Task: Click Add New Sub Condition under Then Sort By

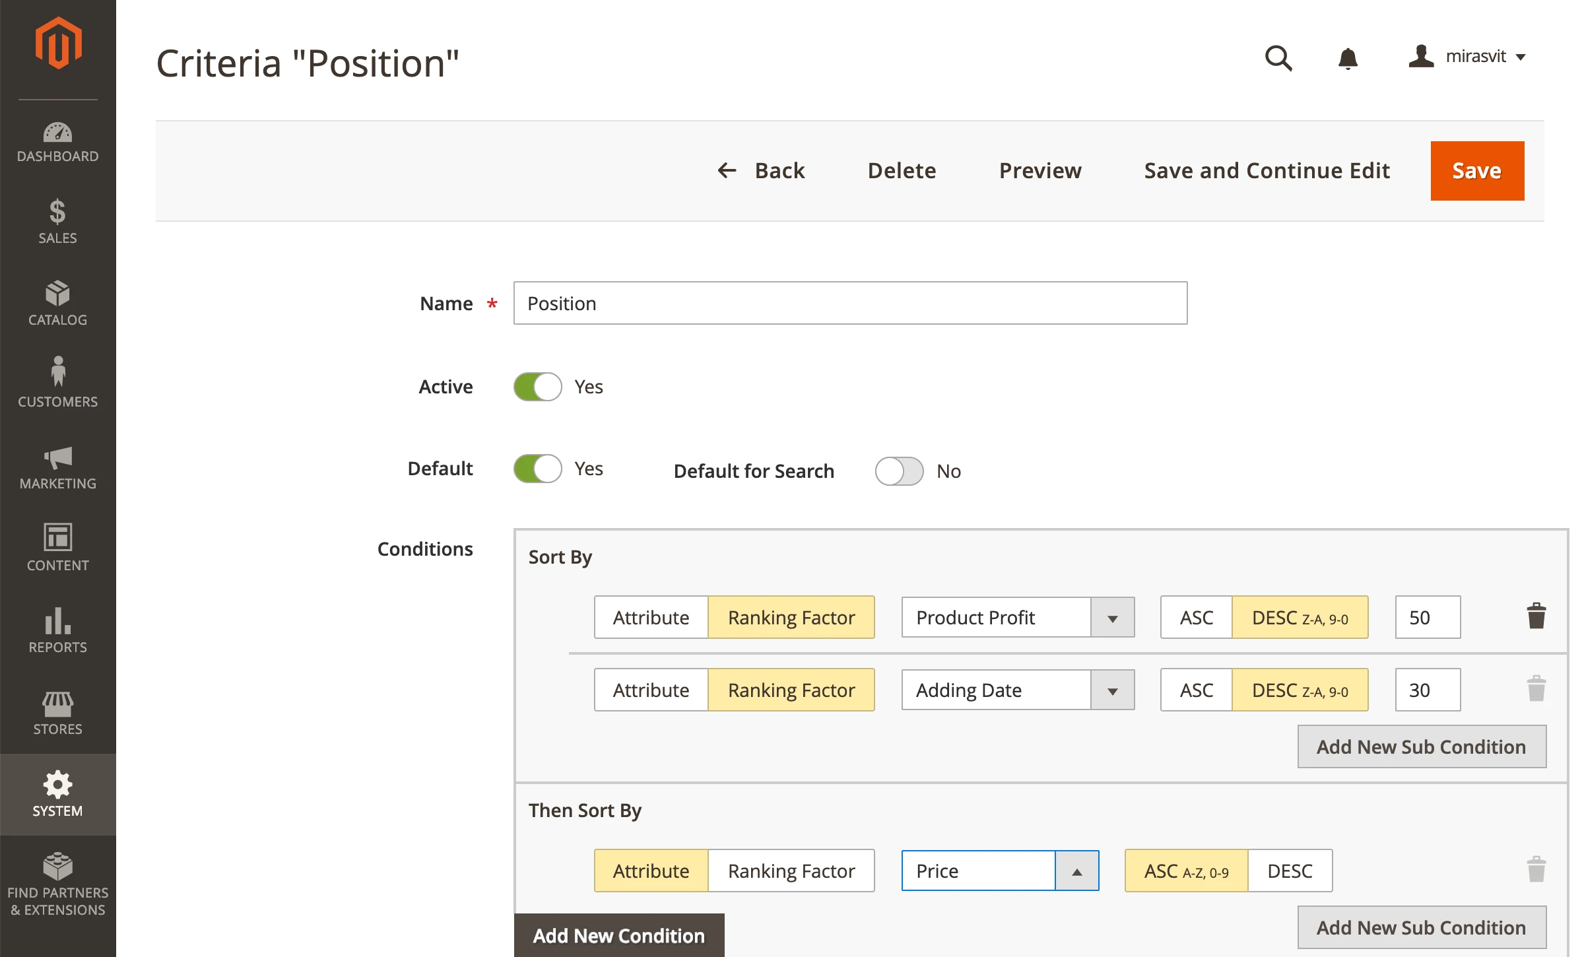Action: pos(1421,927)
